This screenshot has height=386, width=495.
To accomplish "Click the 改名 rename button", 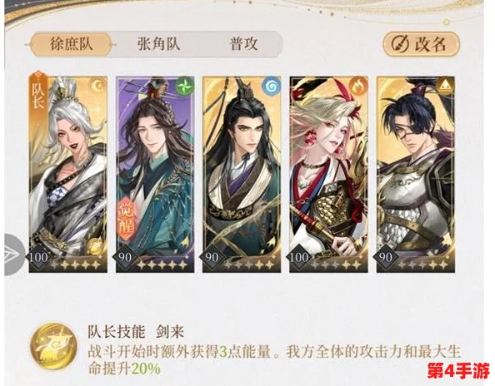I will coord(422,44).
